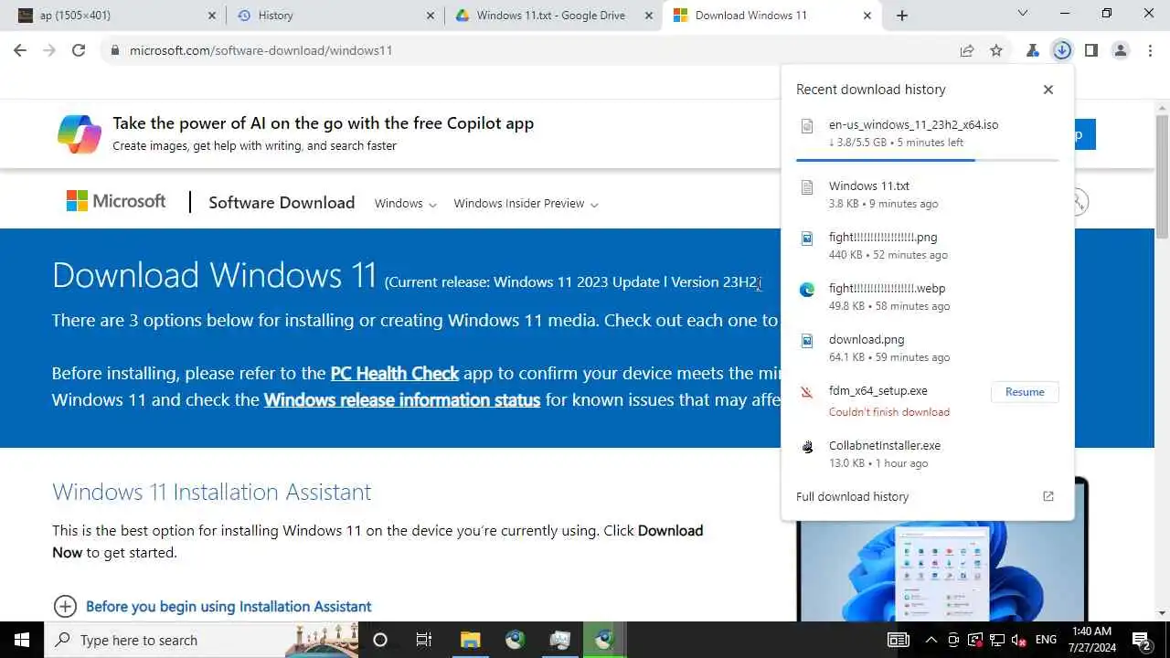
Task: Open the touch keyboard tray icon
Action: [899, 640]
